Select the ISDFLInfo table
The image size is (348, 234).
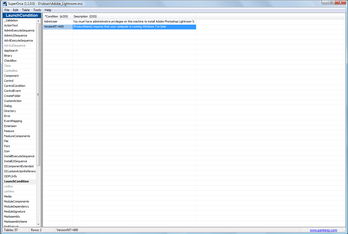point(20,176)
